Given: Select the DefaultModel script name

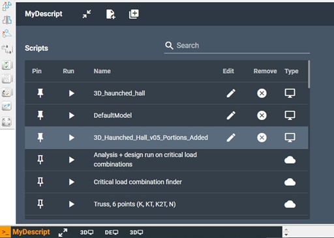Looking at the screenshot, I should tap(113, 115).
